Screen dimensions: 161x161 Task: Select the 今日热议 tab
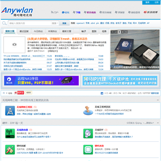click(x=38, y=31)
